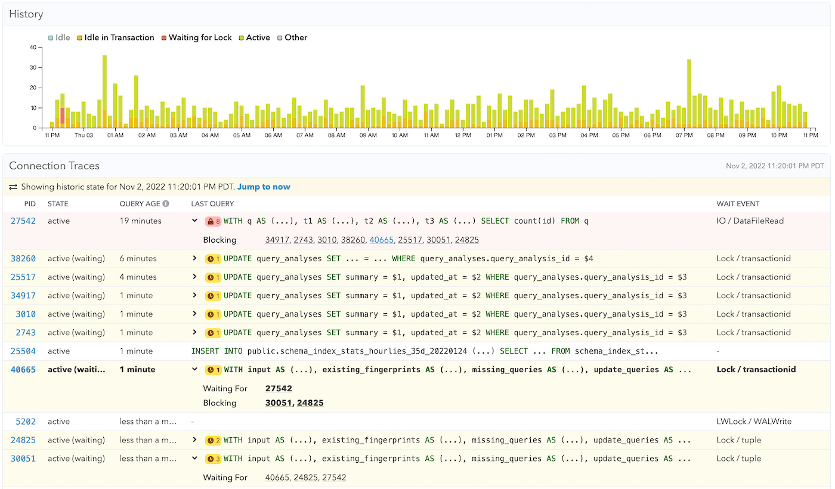This screenshot has width=835, height=489.
Task: Expand the PID 3010 query row
Action: [194, 314]
